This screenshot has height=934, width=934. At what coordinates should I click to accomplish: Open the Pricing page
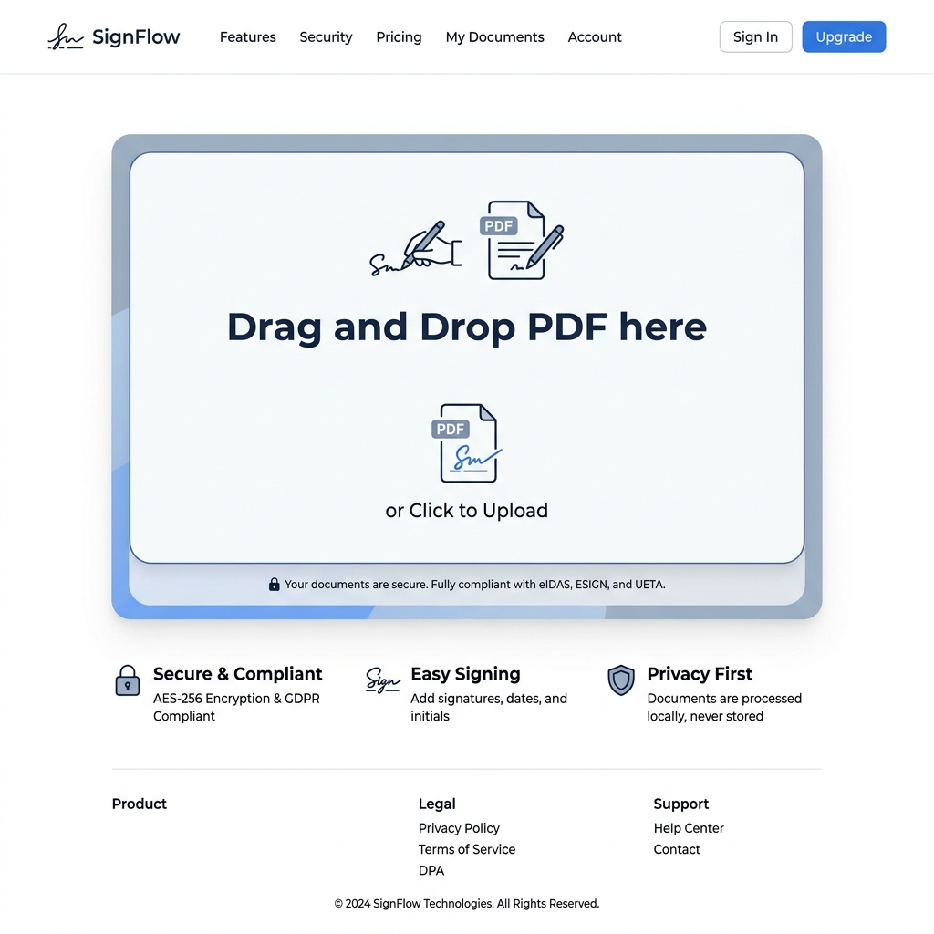tap(400, 36)
